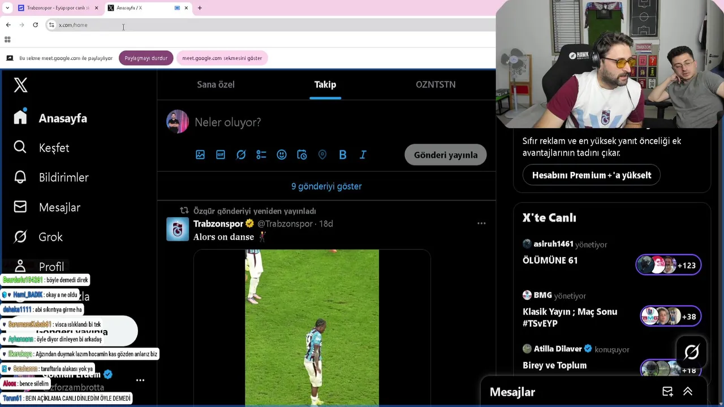Viewport: 724px width, 407px height.
Task: Close the Anasayfa / X tab
Action: coord(186,8)
